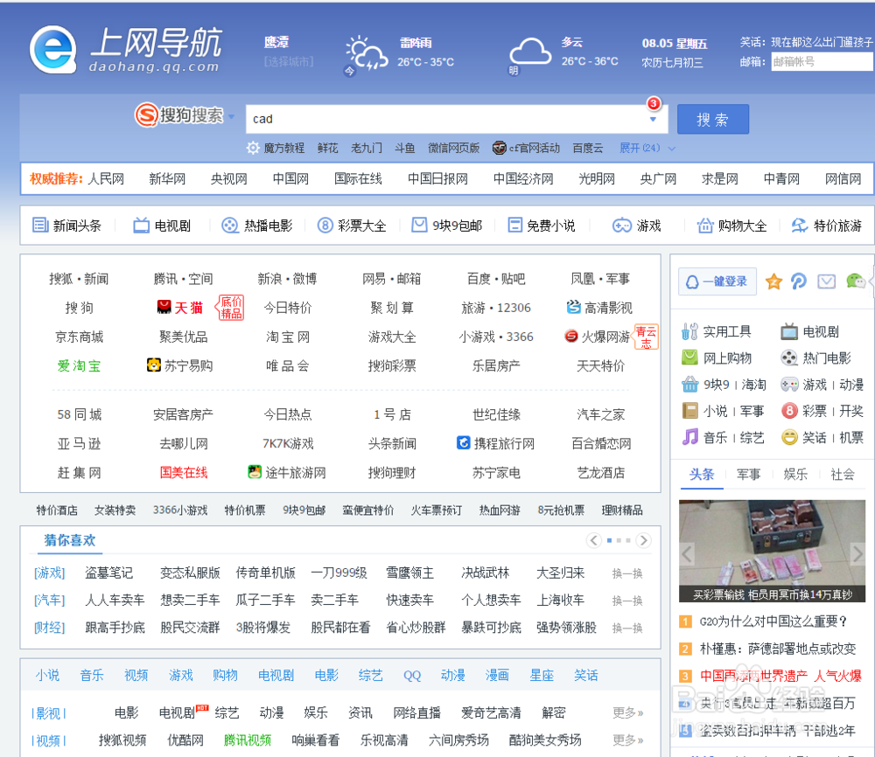
Task: Open the 网上购物 sidebar icon
Action: 689,358
